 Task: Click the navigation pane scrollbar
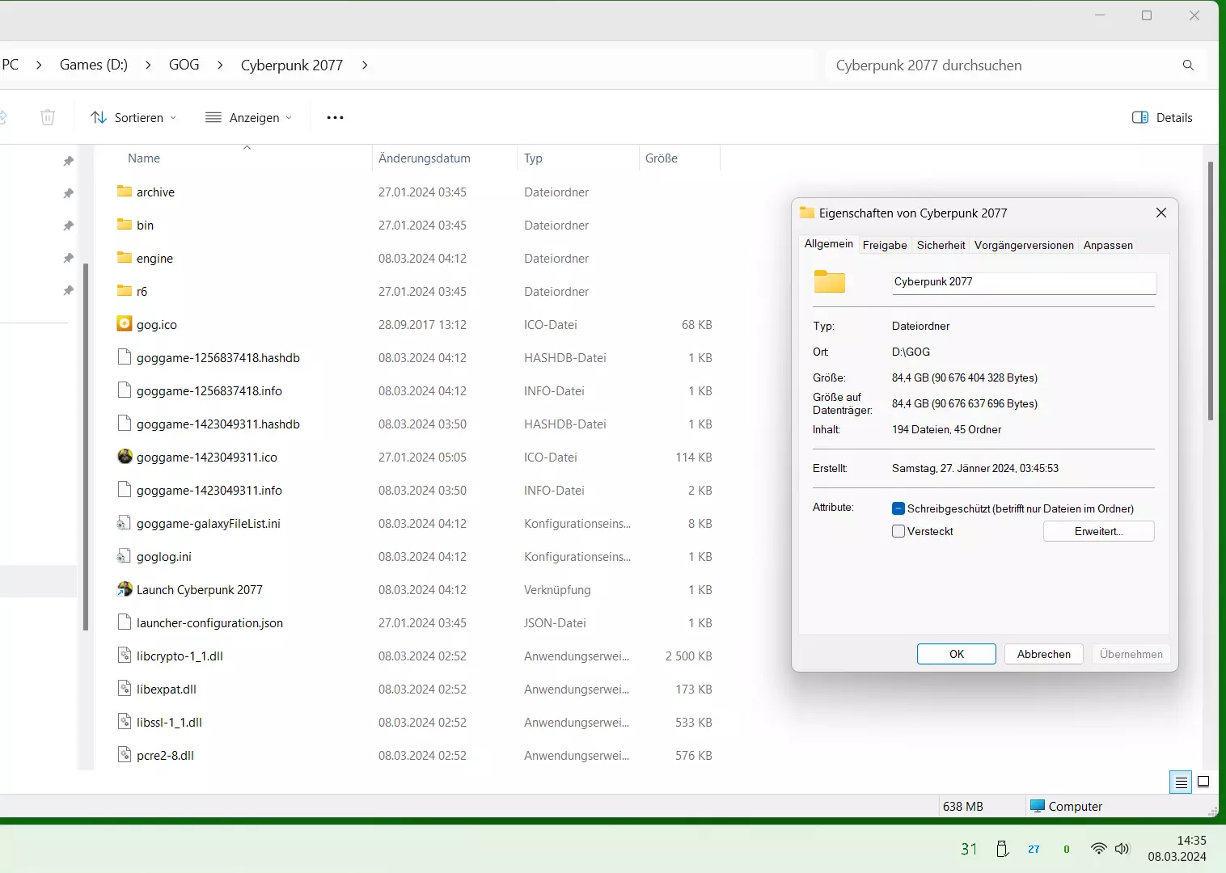click(x=86, y=446)
